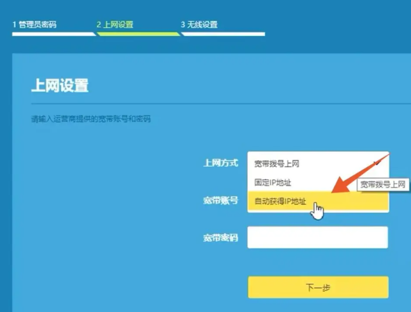Click the 上网方式 field label
The height and width of the screenshot is (312, 411).
click(x=220, y=163)
